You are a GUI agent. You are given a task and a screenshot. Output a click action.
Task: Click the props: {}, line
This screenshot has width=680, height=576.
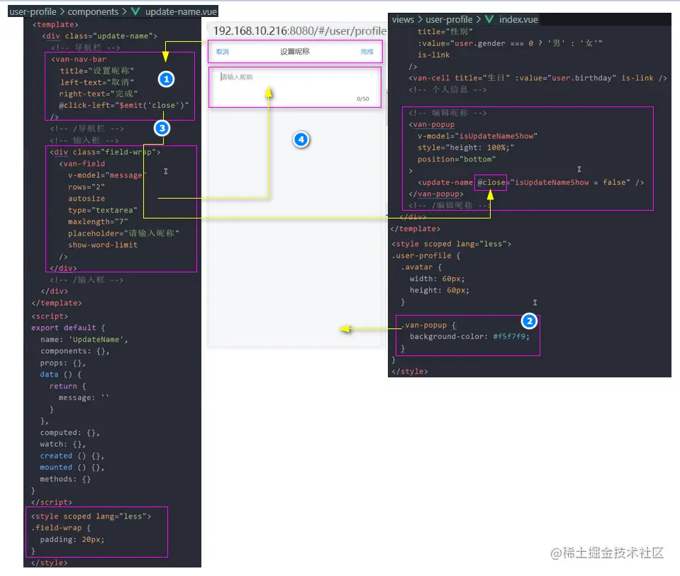point(63,362)
